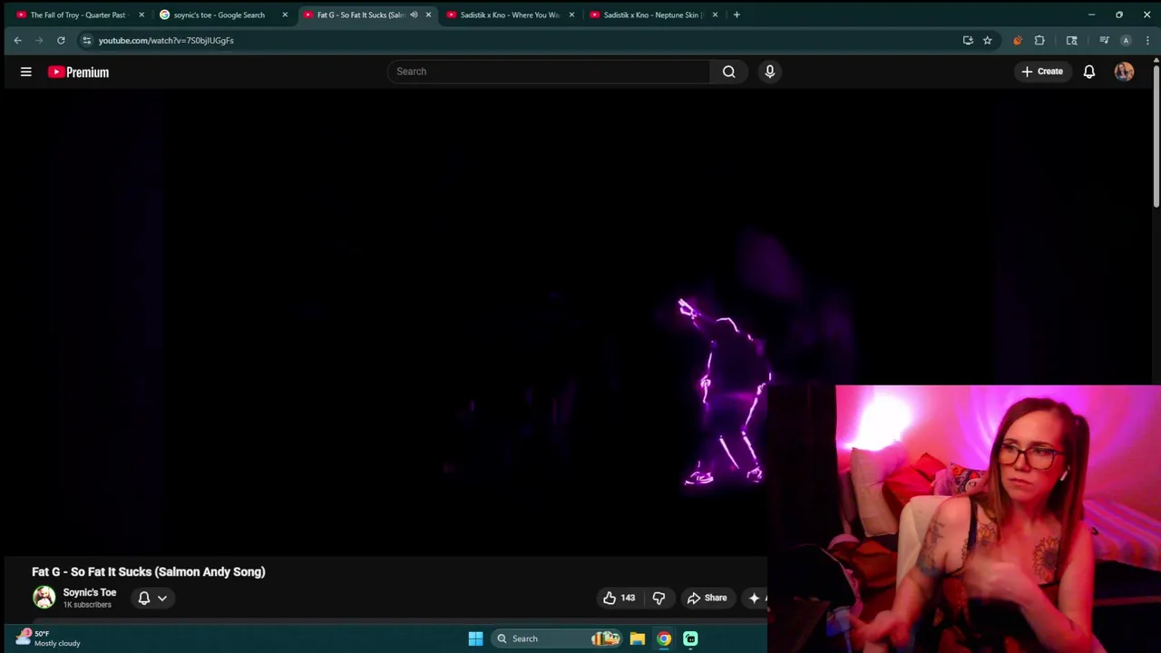
Task: Click the Chrome profile avatar icon
Action: (1126, 40)
